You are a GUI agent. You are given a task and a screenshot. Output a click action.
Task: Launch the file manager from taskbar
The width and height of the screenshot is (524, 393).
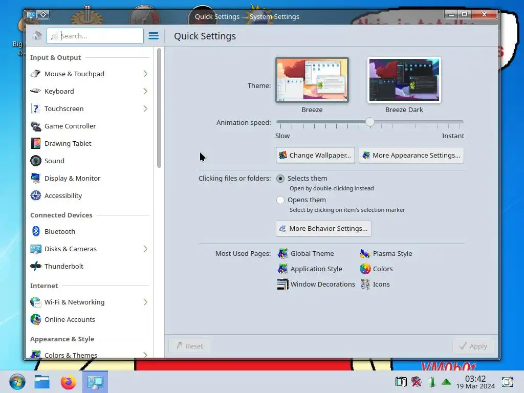pos(42,382)
